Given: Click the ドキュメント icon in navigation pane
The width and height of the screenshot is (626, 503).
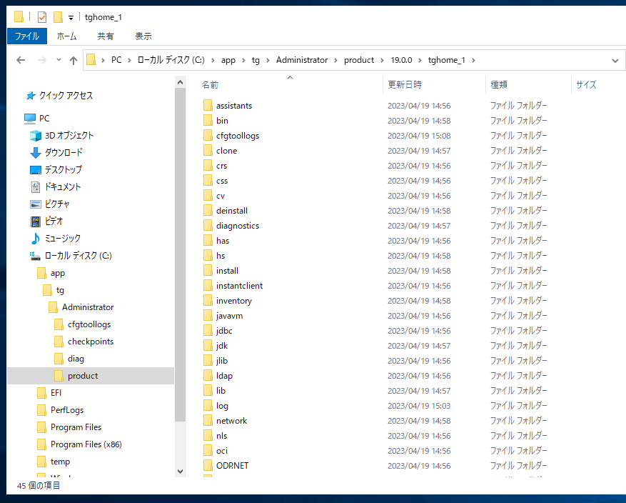Looking at the screenshot, I should 36,187.
